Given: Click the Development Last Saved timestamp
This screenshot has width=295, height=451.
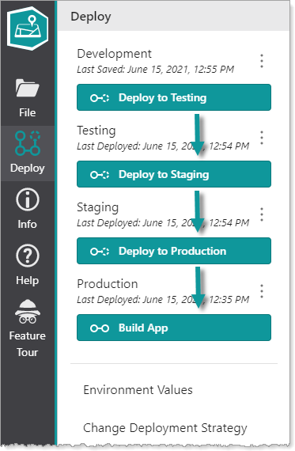Looking at the screenshot, I should coord(156,70).
